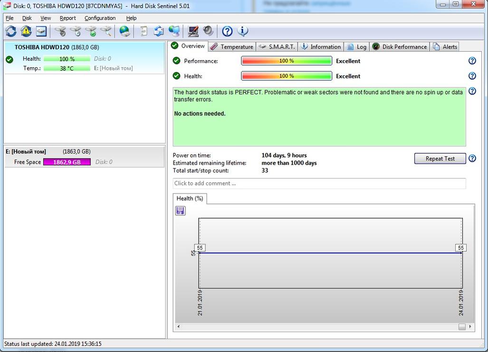Viewport: 488px width, 352px height.
Task: Click the monitor with pen configuration icon
Action: pyautogui.click(x=193, y=31)
